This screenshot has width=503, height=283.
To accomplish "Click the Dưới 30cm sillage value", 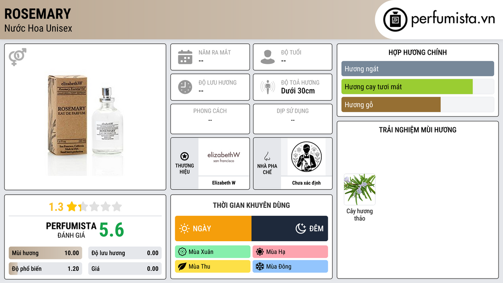I will 298,91.
